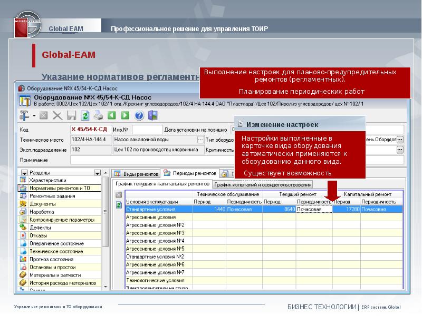Click the green refresh toolbar icon

85,115
